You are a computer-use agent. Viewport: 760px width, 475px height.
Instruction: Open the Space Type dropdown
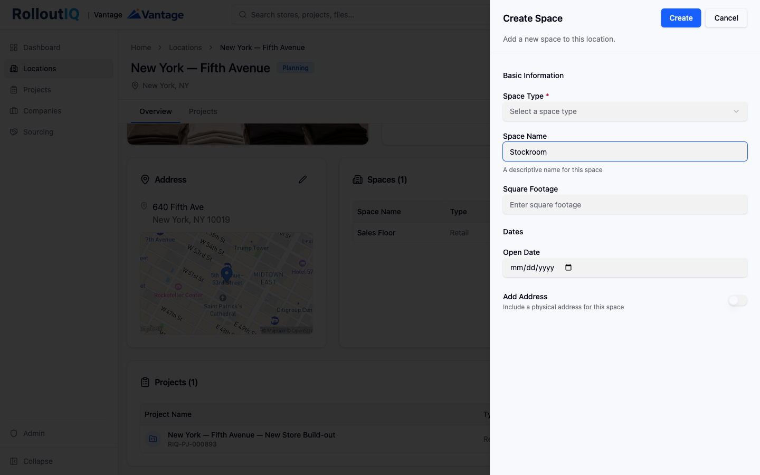click(625, 111)
